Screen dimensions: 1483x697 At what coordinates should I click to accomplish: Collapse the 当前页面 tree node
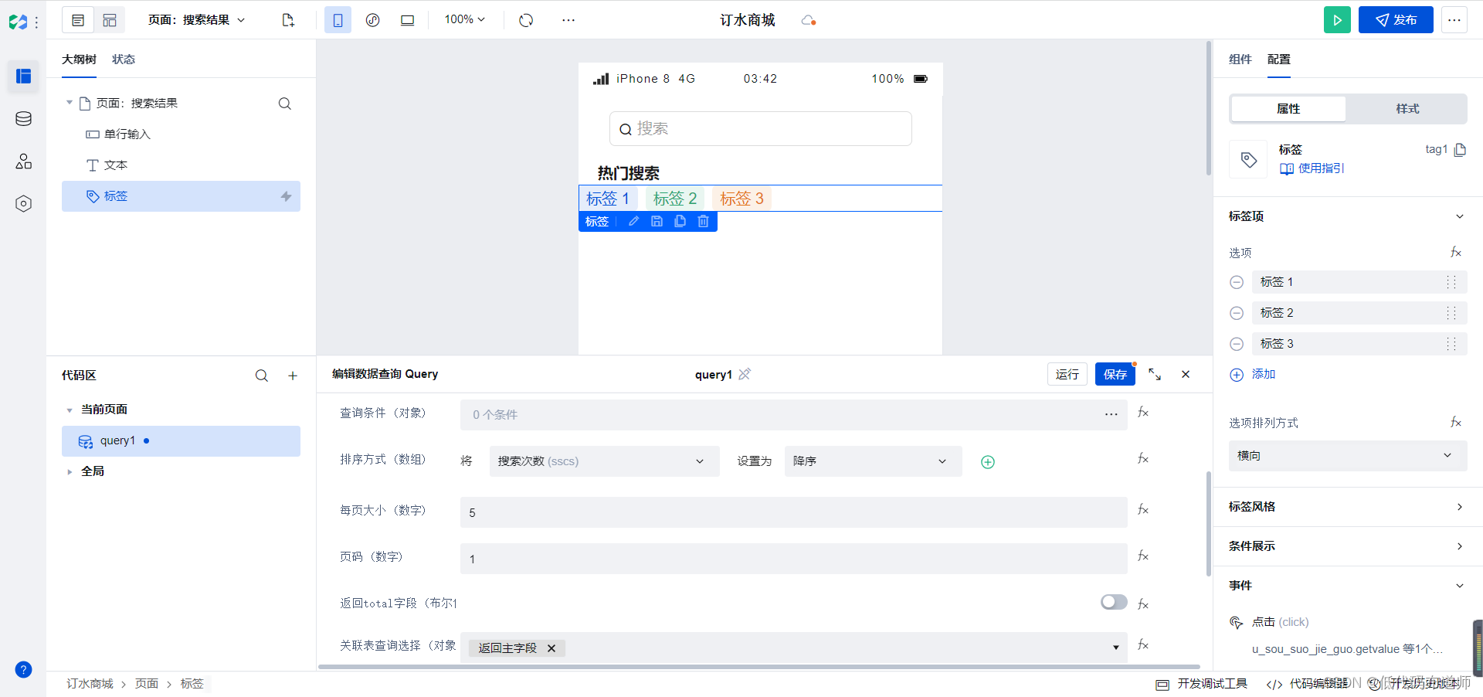tap(70, 410)
